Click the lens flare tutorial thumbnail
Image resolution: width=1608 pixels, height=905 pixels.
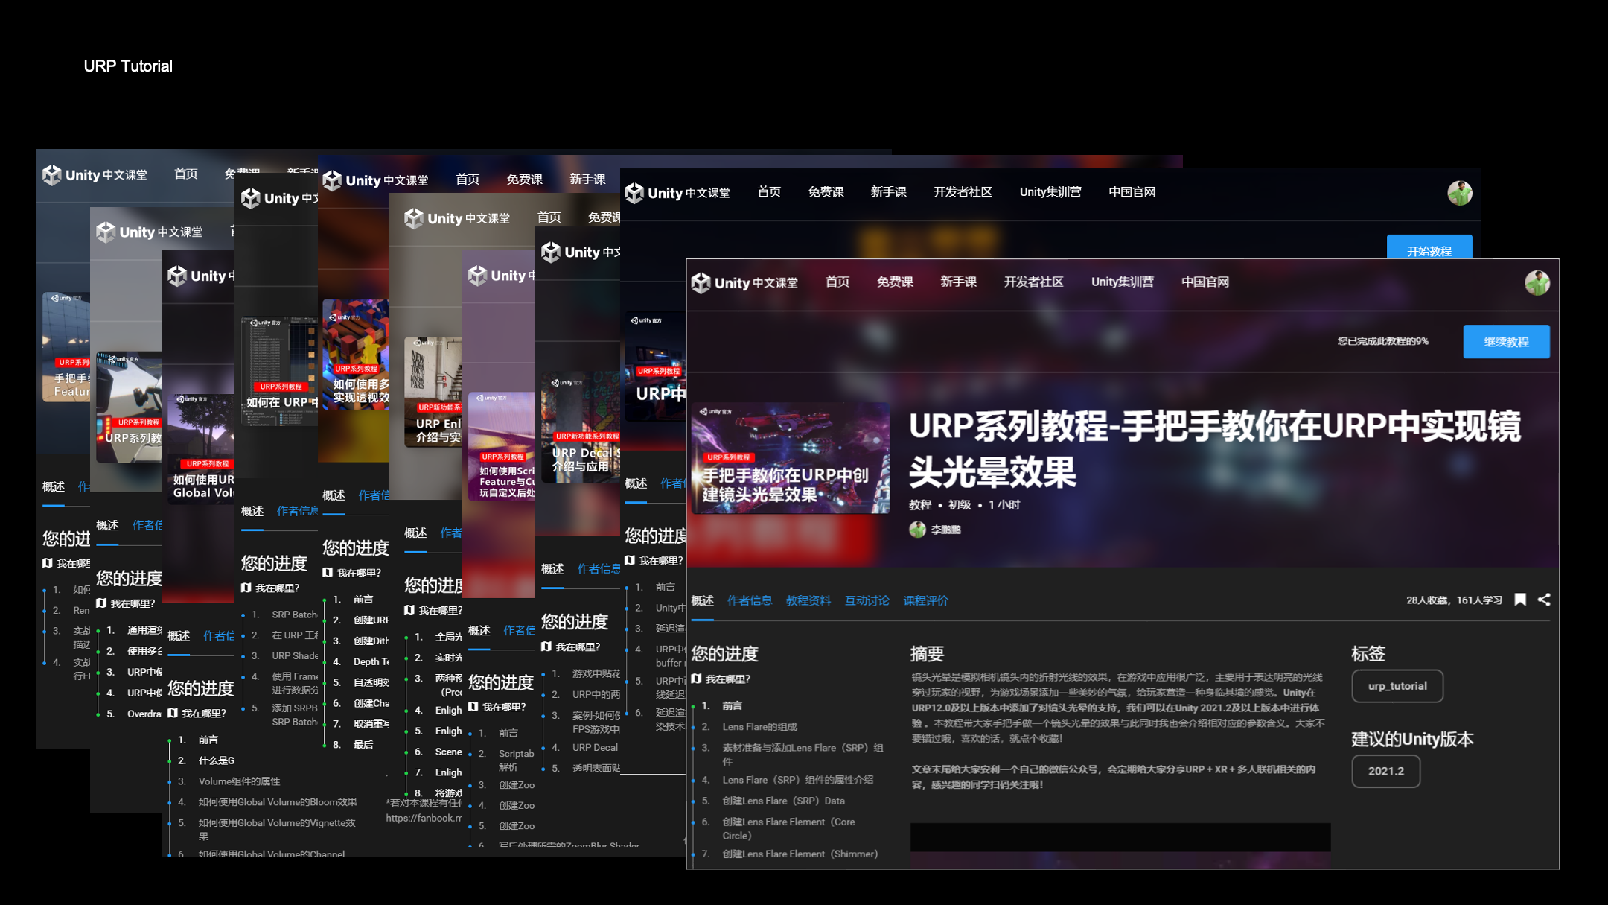[x=790, y=458]
